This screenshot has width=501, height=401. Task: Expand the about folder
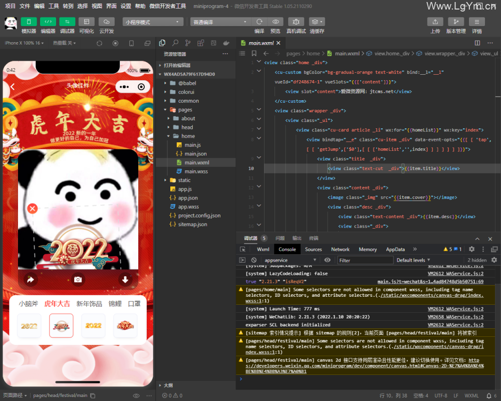pos(196,118)
